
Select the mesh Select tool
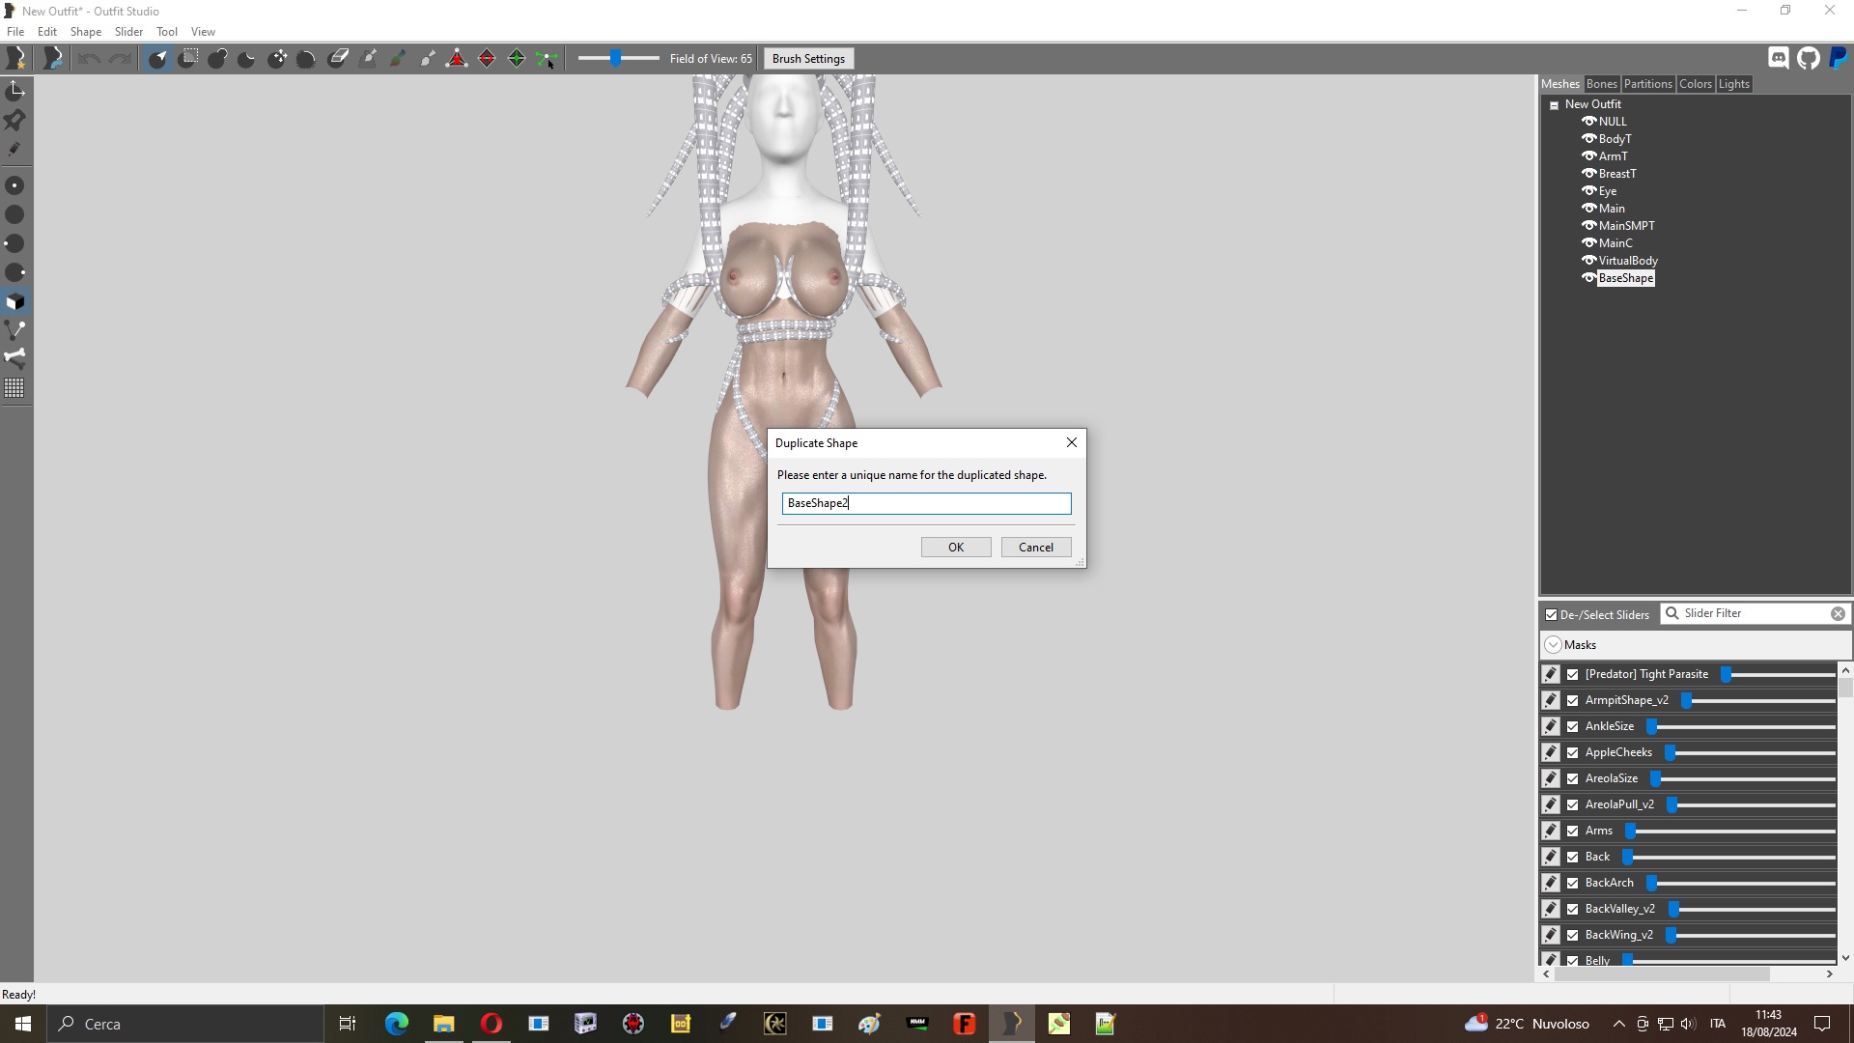[158, 59]
